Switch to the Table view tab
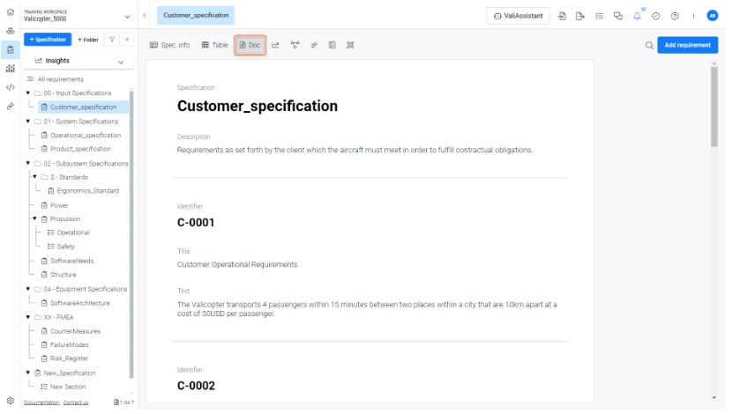 click(214, 45)
